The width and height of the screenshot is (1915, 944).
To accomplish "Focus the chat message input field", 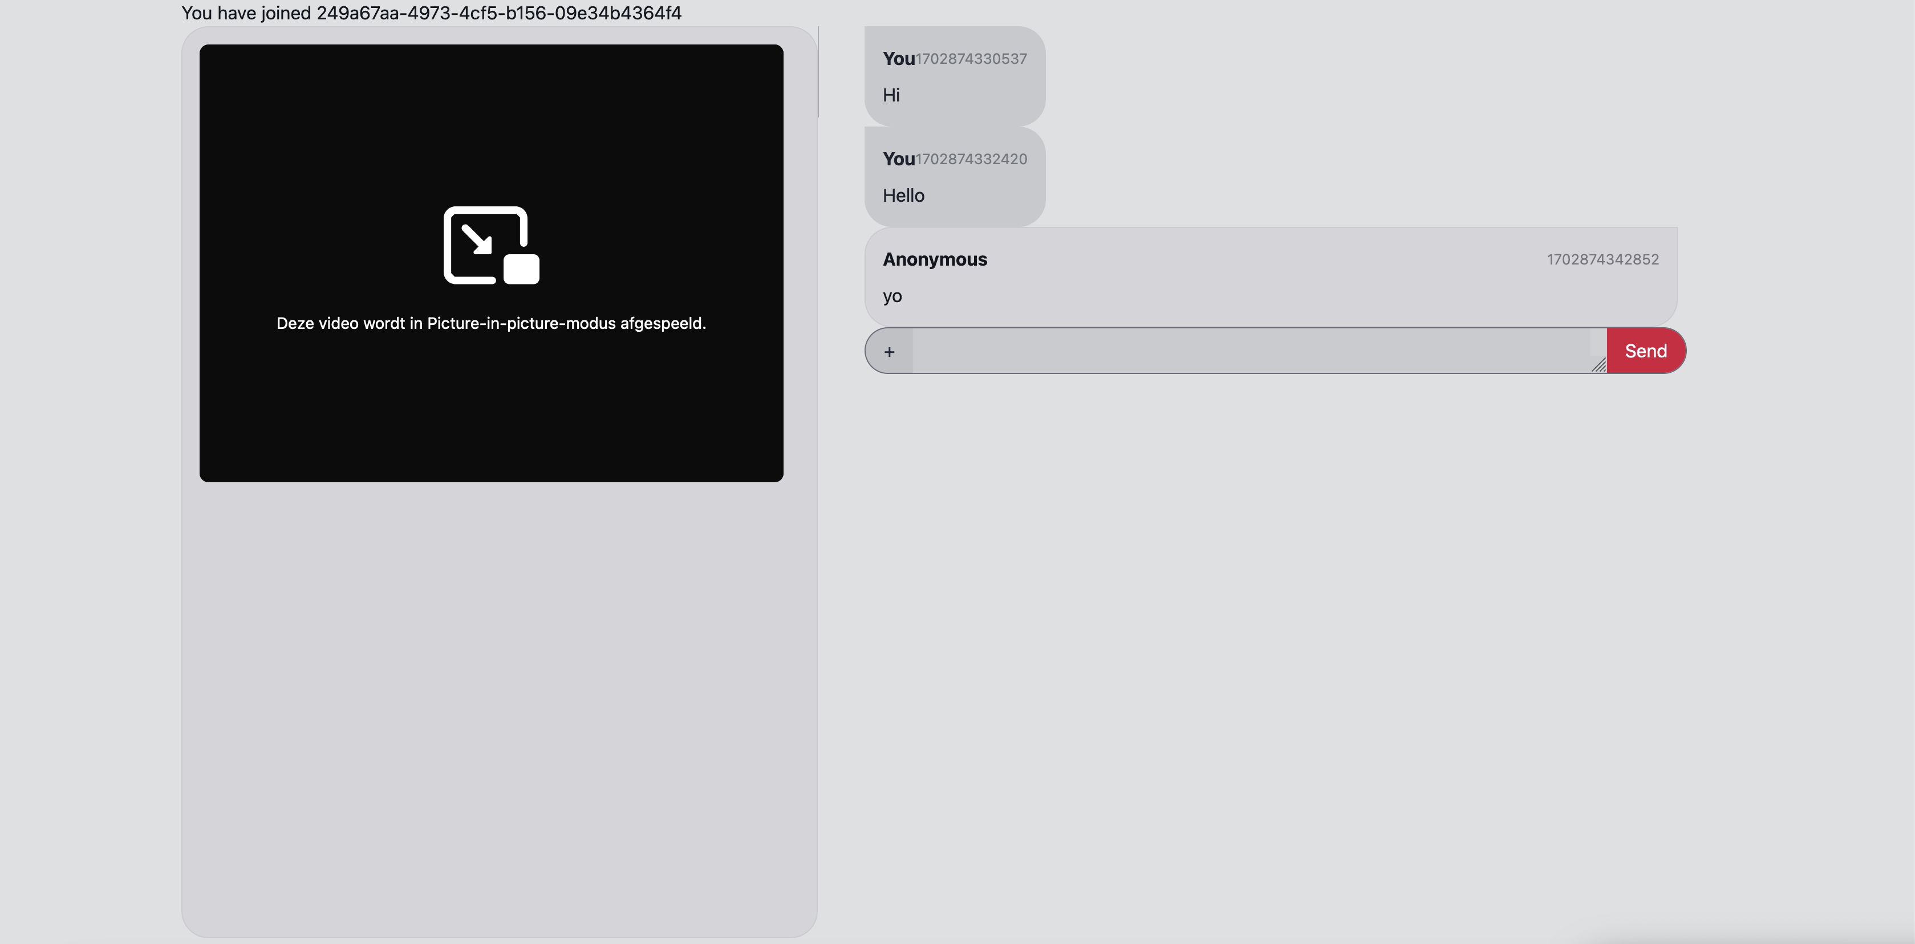I will click(1259, 351).
